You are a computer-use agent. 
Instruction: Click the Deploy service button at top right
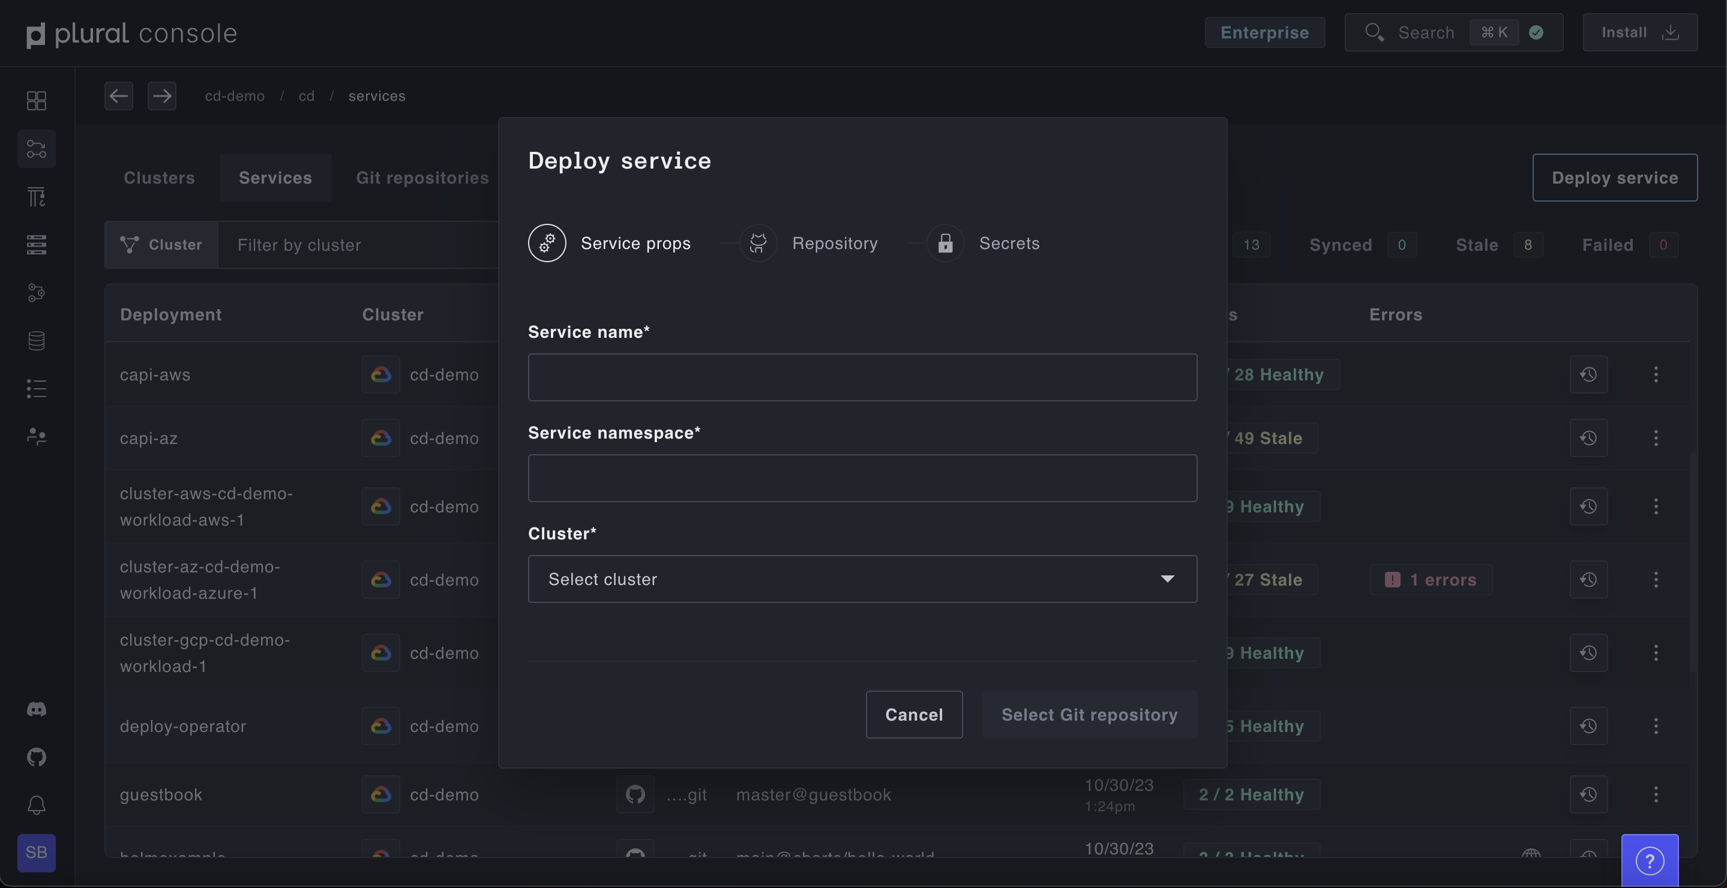[x=1614, y=178]
